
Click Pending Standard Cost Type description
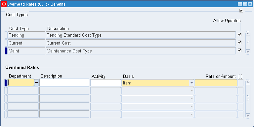click(x=141, y=35)
